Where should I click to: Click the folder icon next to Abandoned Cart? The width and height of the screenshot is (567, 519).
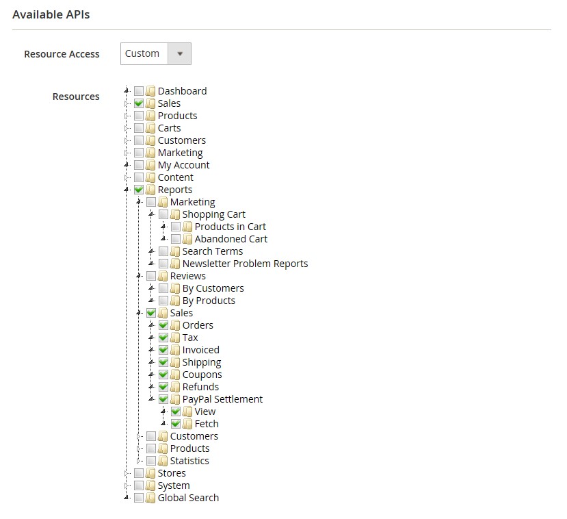187,239
